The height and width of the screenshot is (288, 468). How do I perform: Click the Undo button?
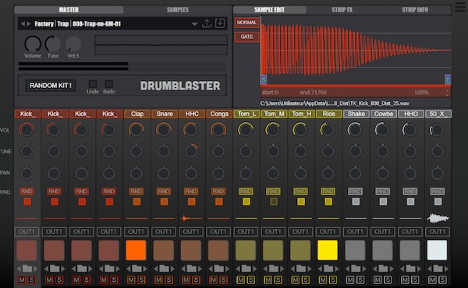point(93,84)
